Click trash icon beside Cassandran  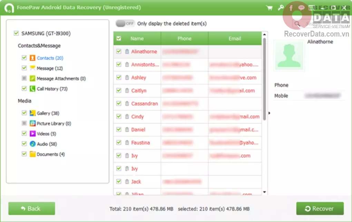pyautogui.click(x=127, y=103)
